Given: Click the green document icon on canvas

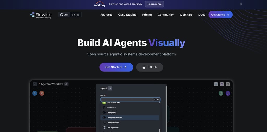Looking at the screenshot, I should [221, 93].
